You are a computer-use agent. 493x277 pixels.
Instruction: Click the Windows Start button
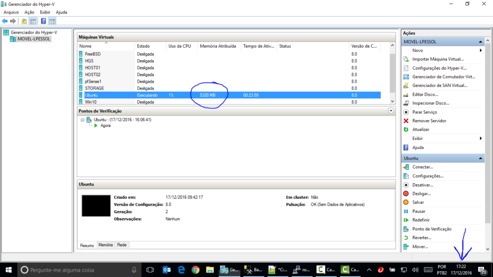(x=9, y=270)
